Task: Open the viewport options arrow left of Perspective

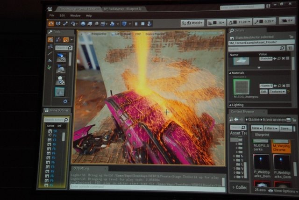Action: 81,34
